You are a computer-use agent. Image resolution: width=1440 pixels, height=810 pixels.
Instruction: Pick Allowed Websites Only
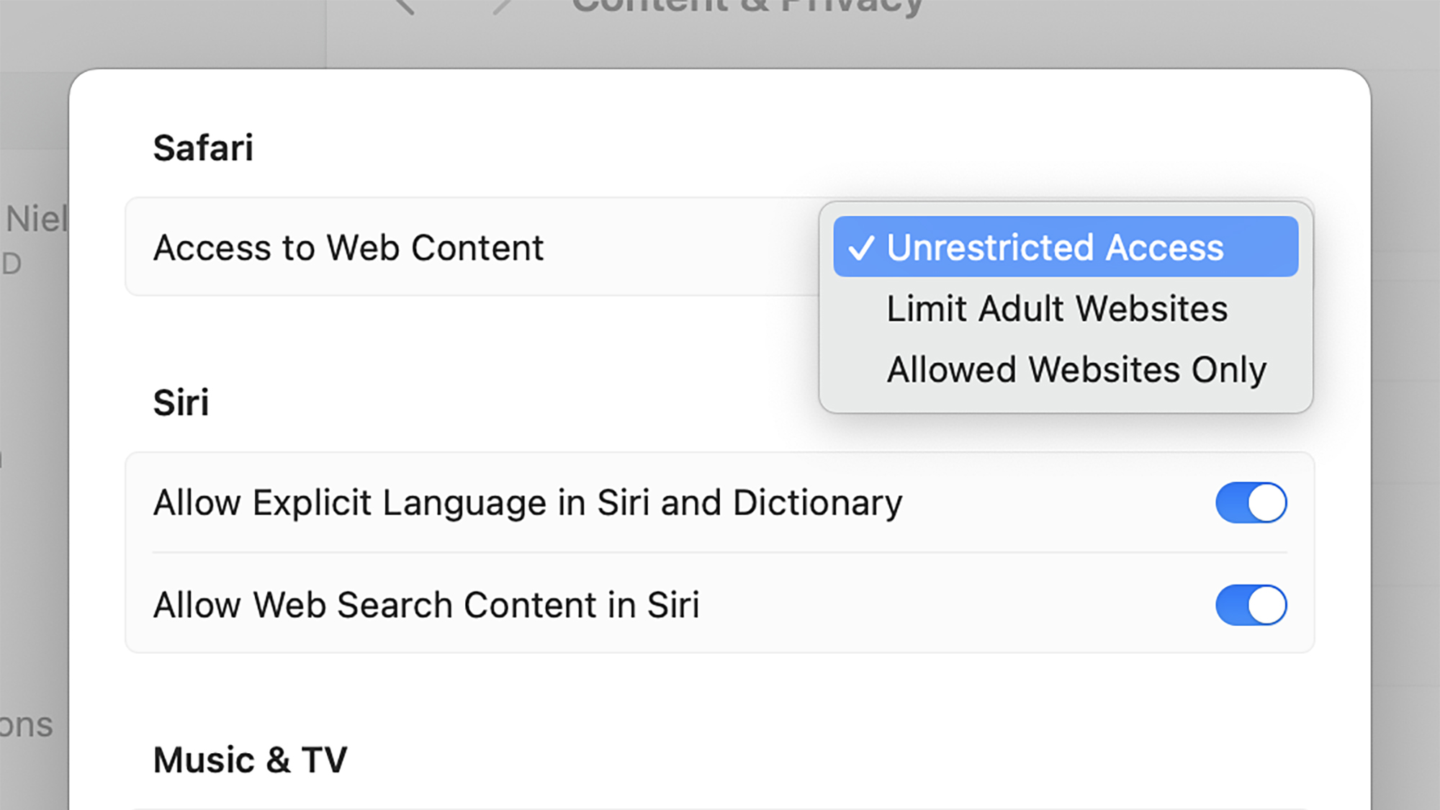click(x=1076, y=370)
